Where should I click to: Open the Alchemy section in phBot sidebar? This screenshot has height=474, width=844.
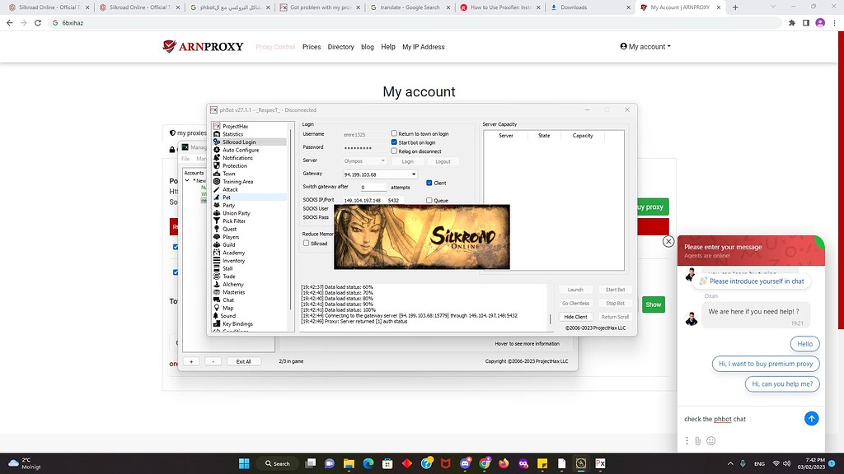point(232,284)
